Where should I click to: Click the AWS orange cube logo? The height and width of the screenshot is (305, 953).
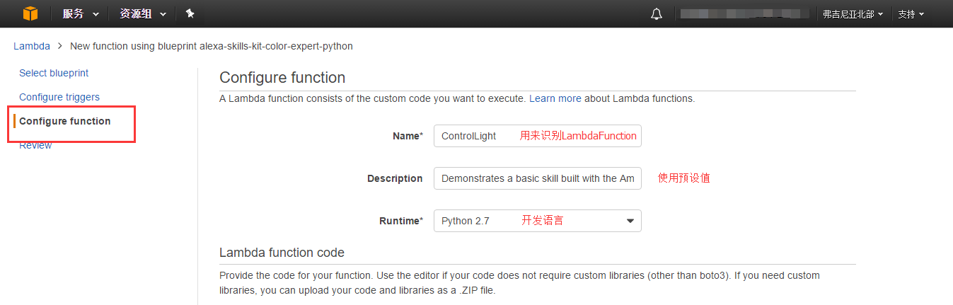click(x=29, y=13)
